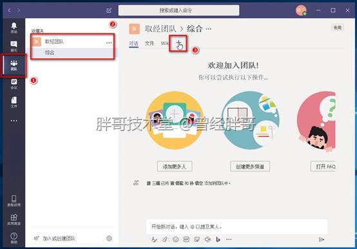Open more composer options ellipsis
The image size is (357, 249).
click(x=229, y=239)
